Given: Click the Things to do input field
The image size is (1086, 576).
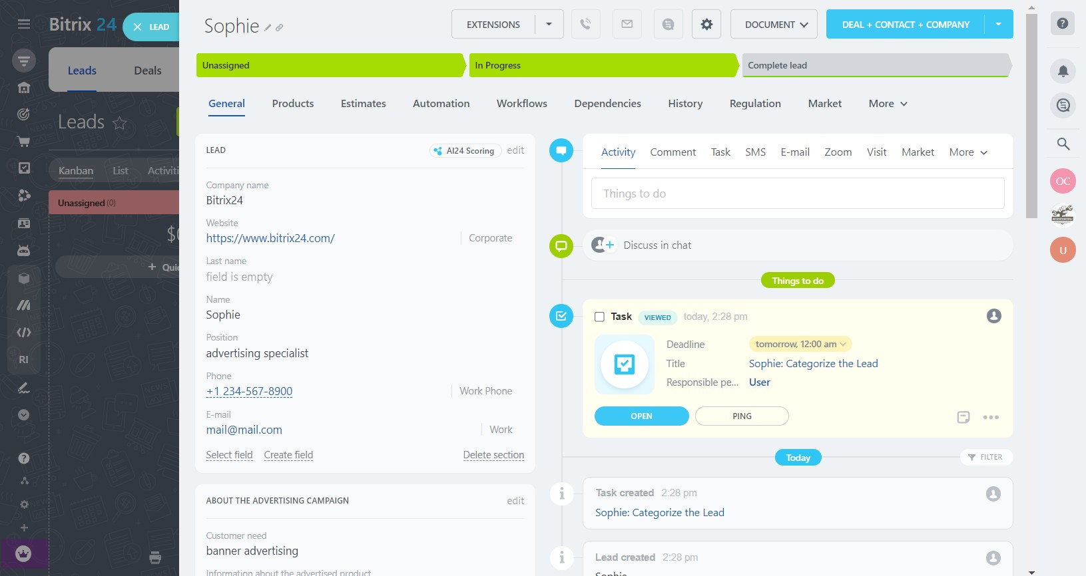Looking at the screenshot, I should click(x=797, y=194).
